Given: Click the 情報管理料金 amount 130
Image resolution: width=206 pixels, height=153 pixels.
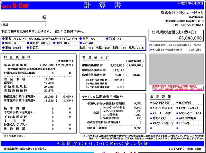Looking at the screenshot, I should coord(139,118).
